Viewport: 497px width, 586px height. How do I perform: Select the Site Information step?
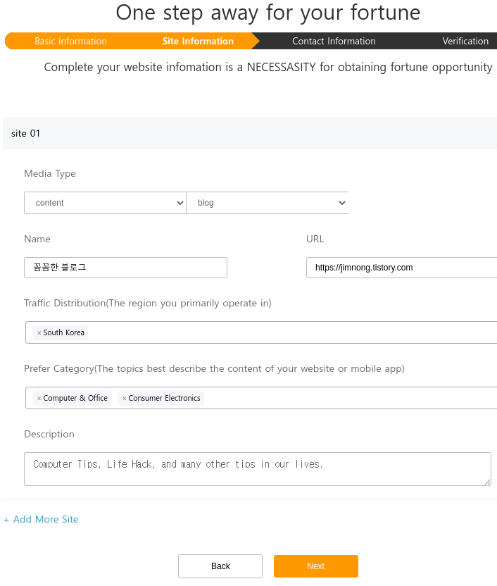198,41
